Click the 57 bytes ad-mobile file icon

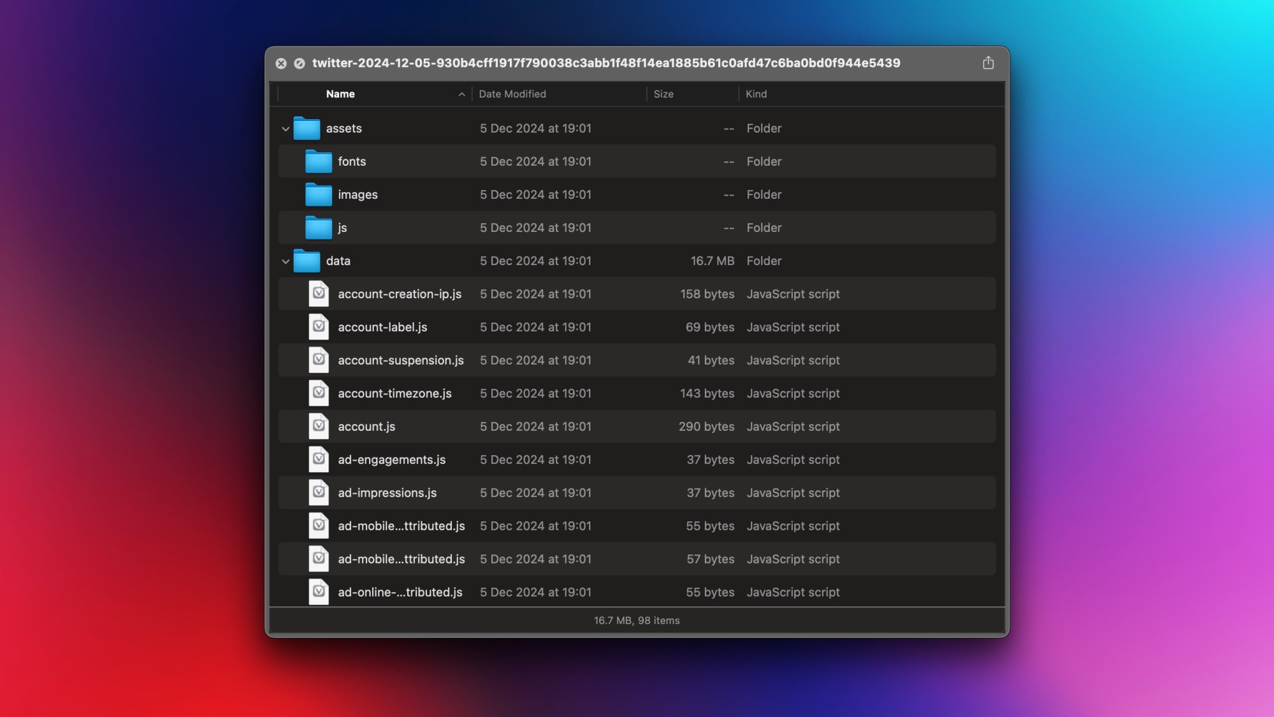pos(319,559)
